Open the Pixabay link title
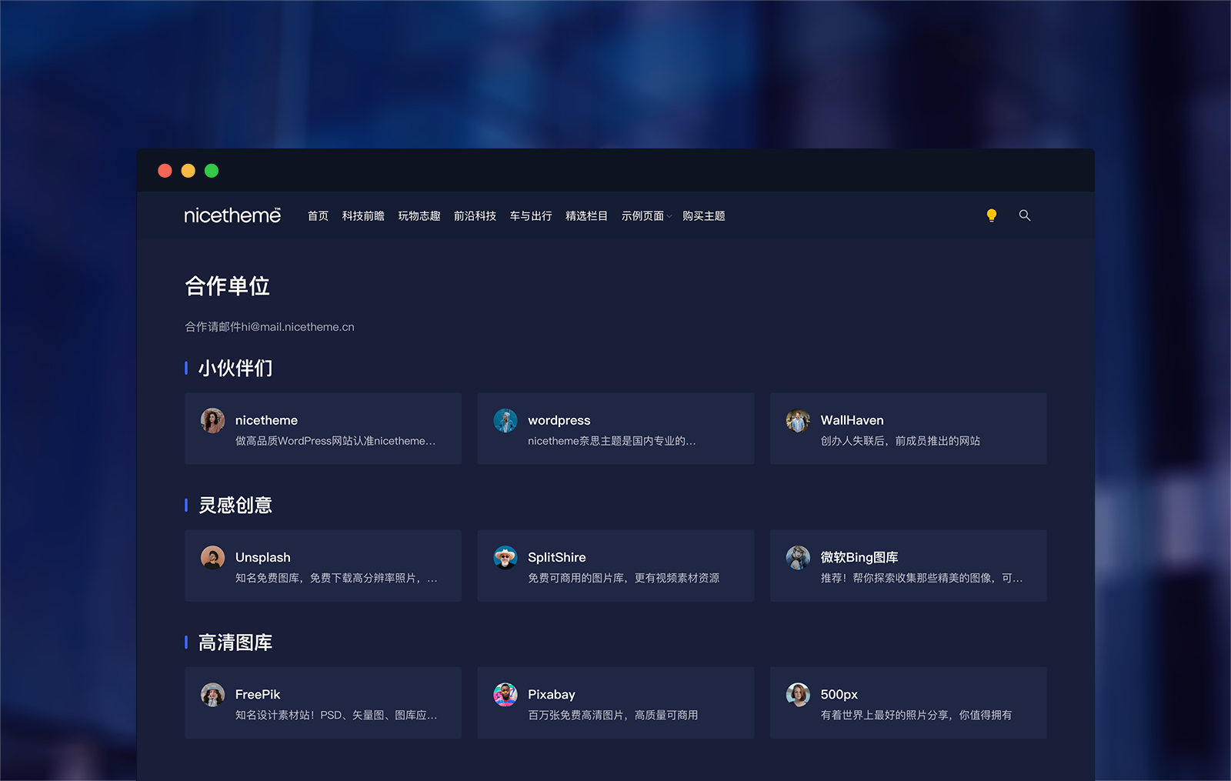Image resolution: width=1231 pixels, height=781 pixels. (551, 694)
